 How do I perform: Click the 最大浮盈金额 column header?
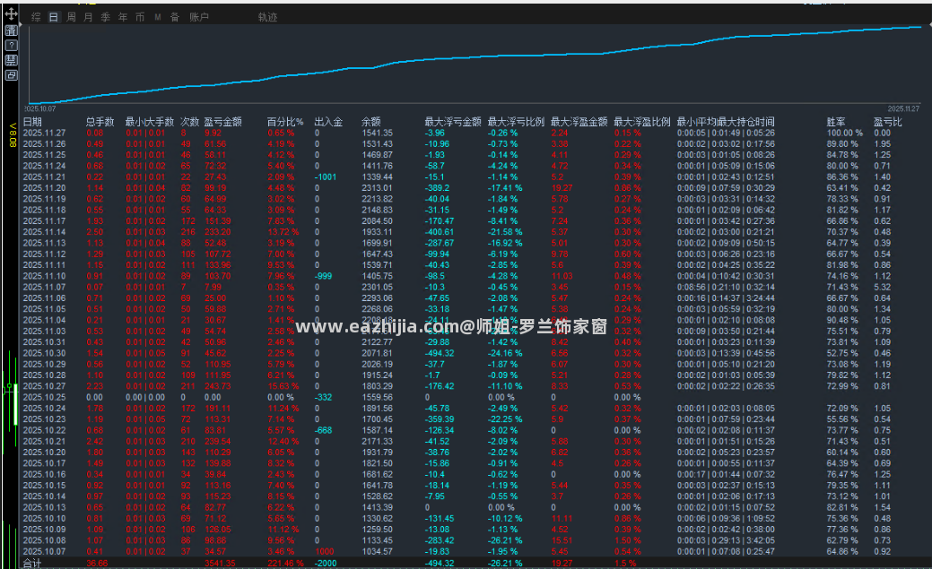579,122
